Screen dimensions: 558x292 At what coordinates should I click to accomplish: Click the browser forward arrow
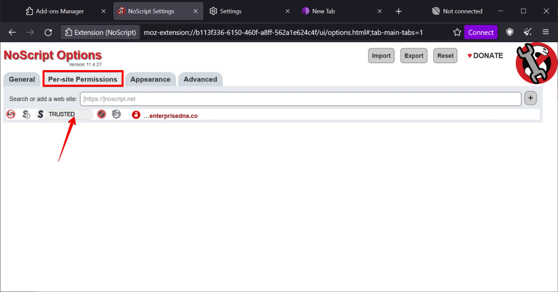[30, 32]
